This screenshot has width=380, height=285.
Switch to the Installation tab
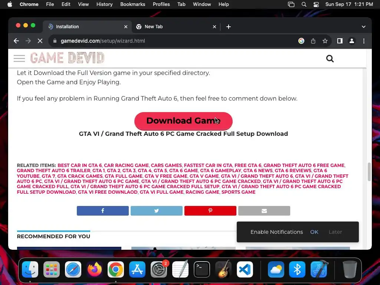point(88,27)
